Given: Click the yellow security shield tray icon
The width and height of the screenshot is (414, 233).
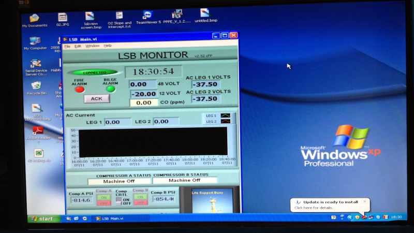Looking at the screenshot, I should point(357,217).
